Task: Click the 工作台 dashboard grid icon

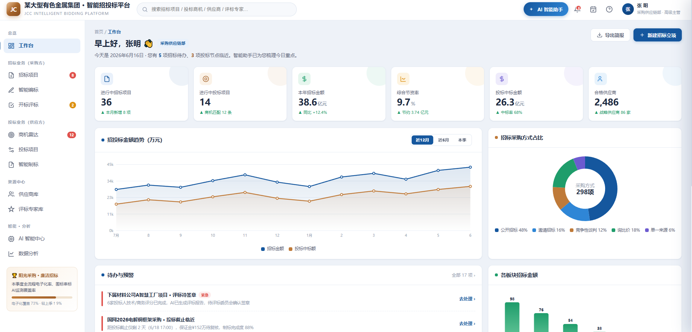Action: point(11,46)
